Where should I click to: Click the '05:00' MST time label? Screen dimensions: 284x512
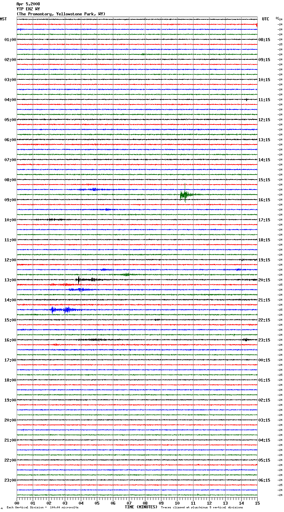click(10, 120)
